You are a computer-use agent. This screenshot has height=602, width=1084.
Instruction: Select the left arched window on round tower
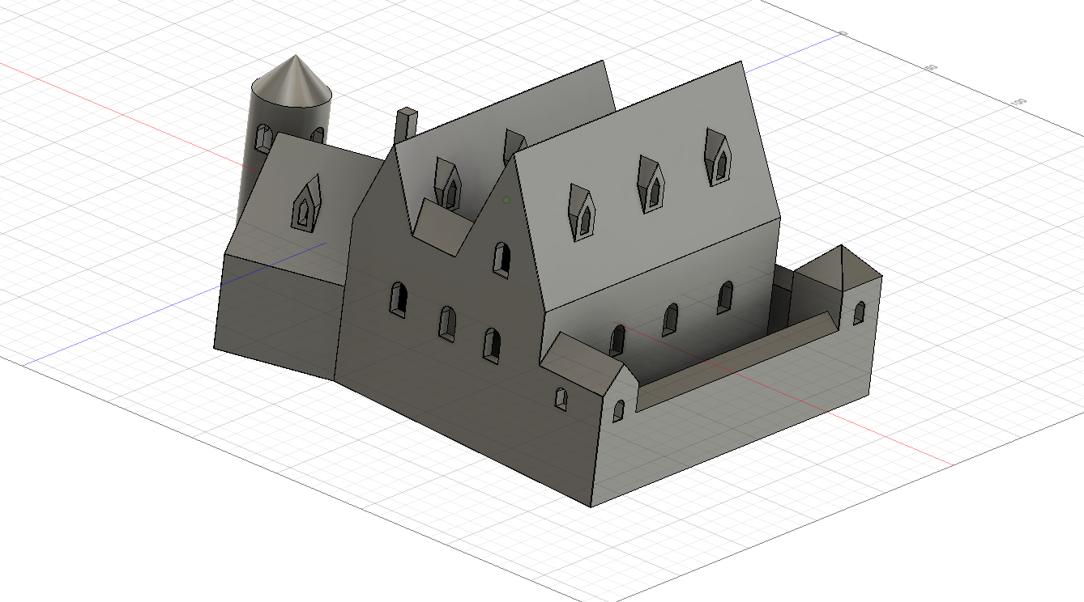263,138
